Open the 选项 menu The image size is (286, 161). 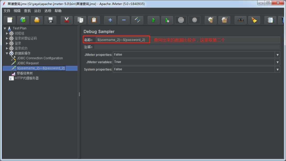point(48,11)
